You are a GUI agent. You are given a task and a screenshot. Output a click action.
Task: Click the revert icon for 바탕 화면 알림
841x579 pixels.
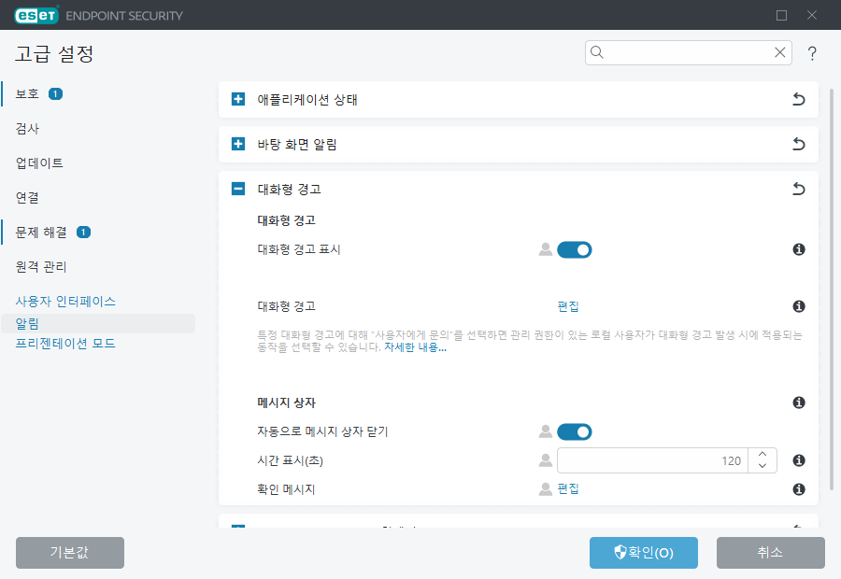pyautogui.click(x=798, y=144)
